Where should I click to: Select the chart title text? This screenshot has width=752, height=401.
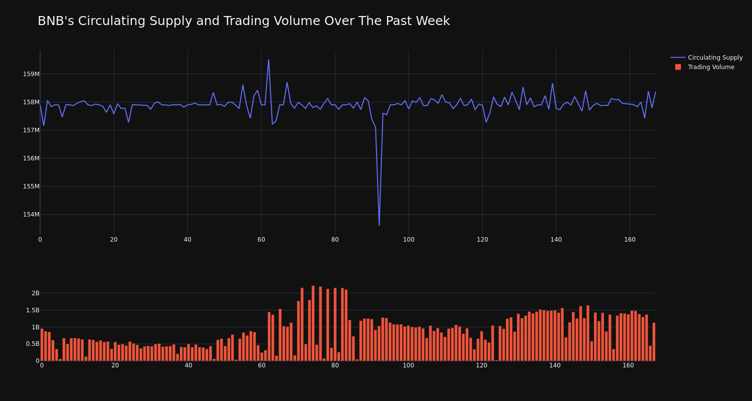click(244, 21)
